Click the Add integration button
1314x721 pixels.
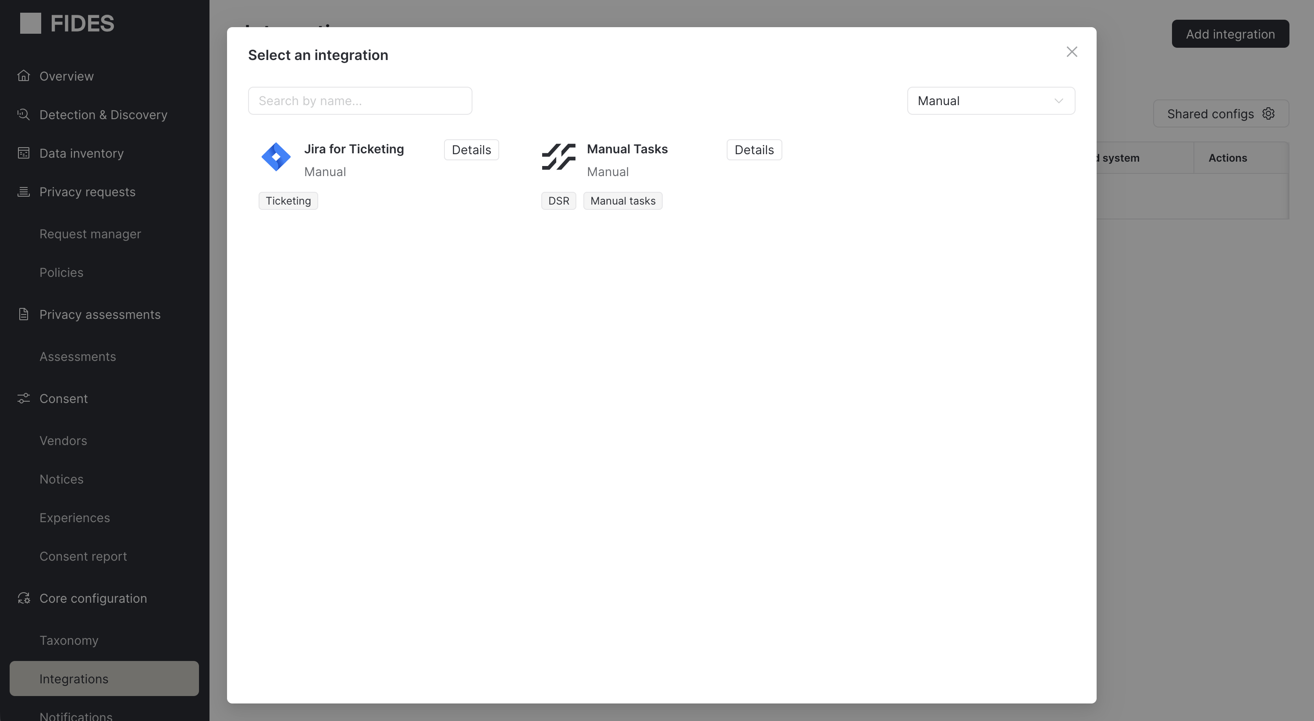click(x=1230, y=34)
